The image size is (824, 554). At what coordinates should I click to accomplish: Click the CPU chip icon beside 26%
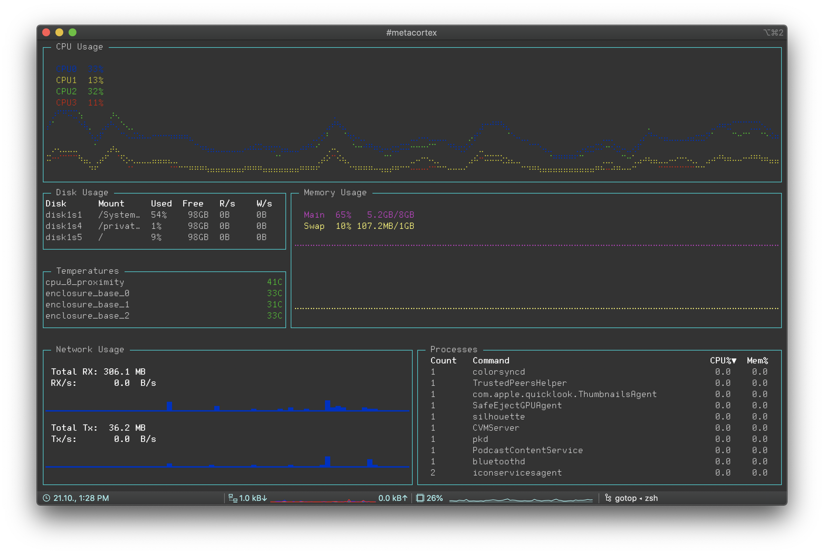[x=420, y=498]
